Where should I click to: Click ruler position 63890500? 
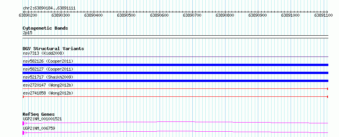tap(126, 15)
